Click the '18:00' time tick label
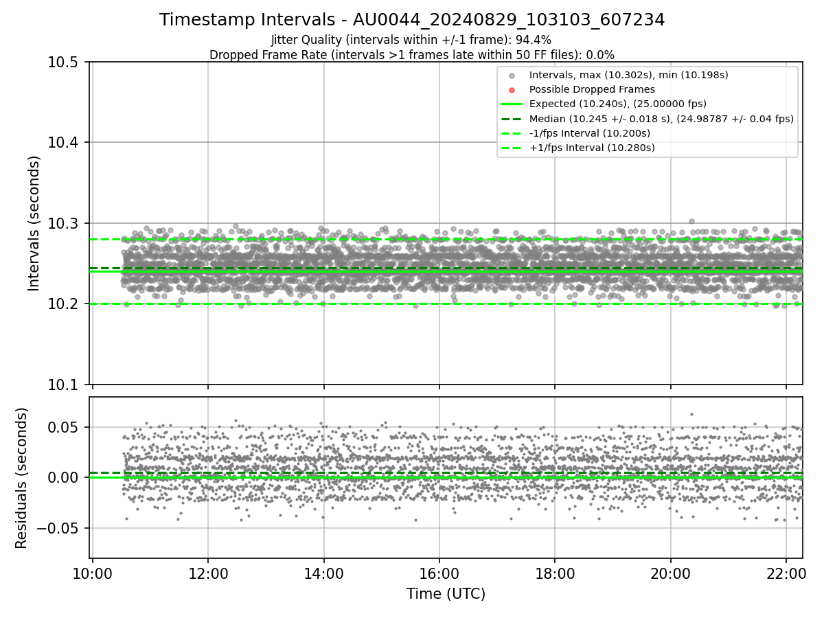Viewport: 824px width, 618px height. [555, 572]
